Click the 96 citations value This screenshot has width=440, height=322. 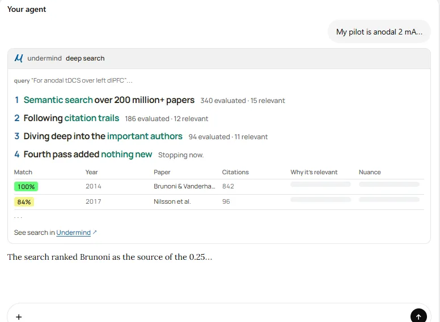click(x=226, y=201)
